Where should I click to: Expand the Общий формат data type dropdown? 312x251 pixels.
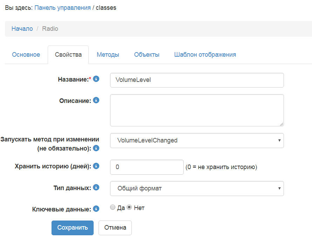197,188
